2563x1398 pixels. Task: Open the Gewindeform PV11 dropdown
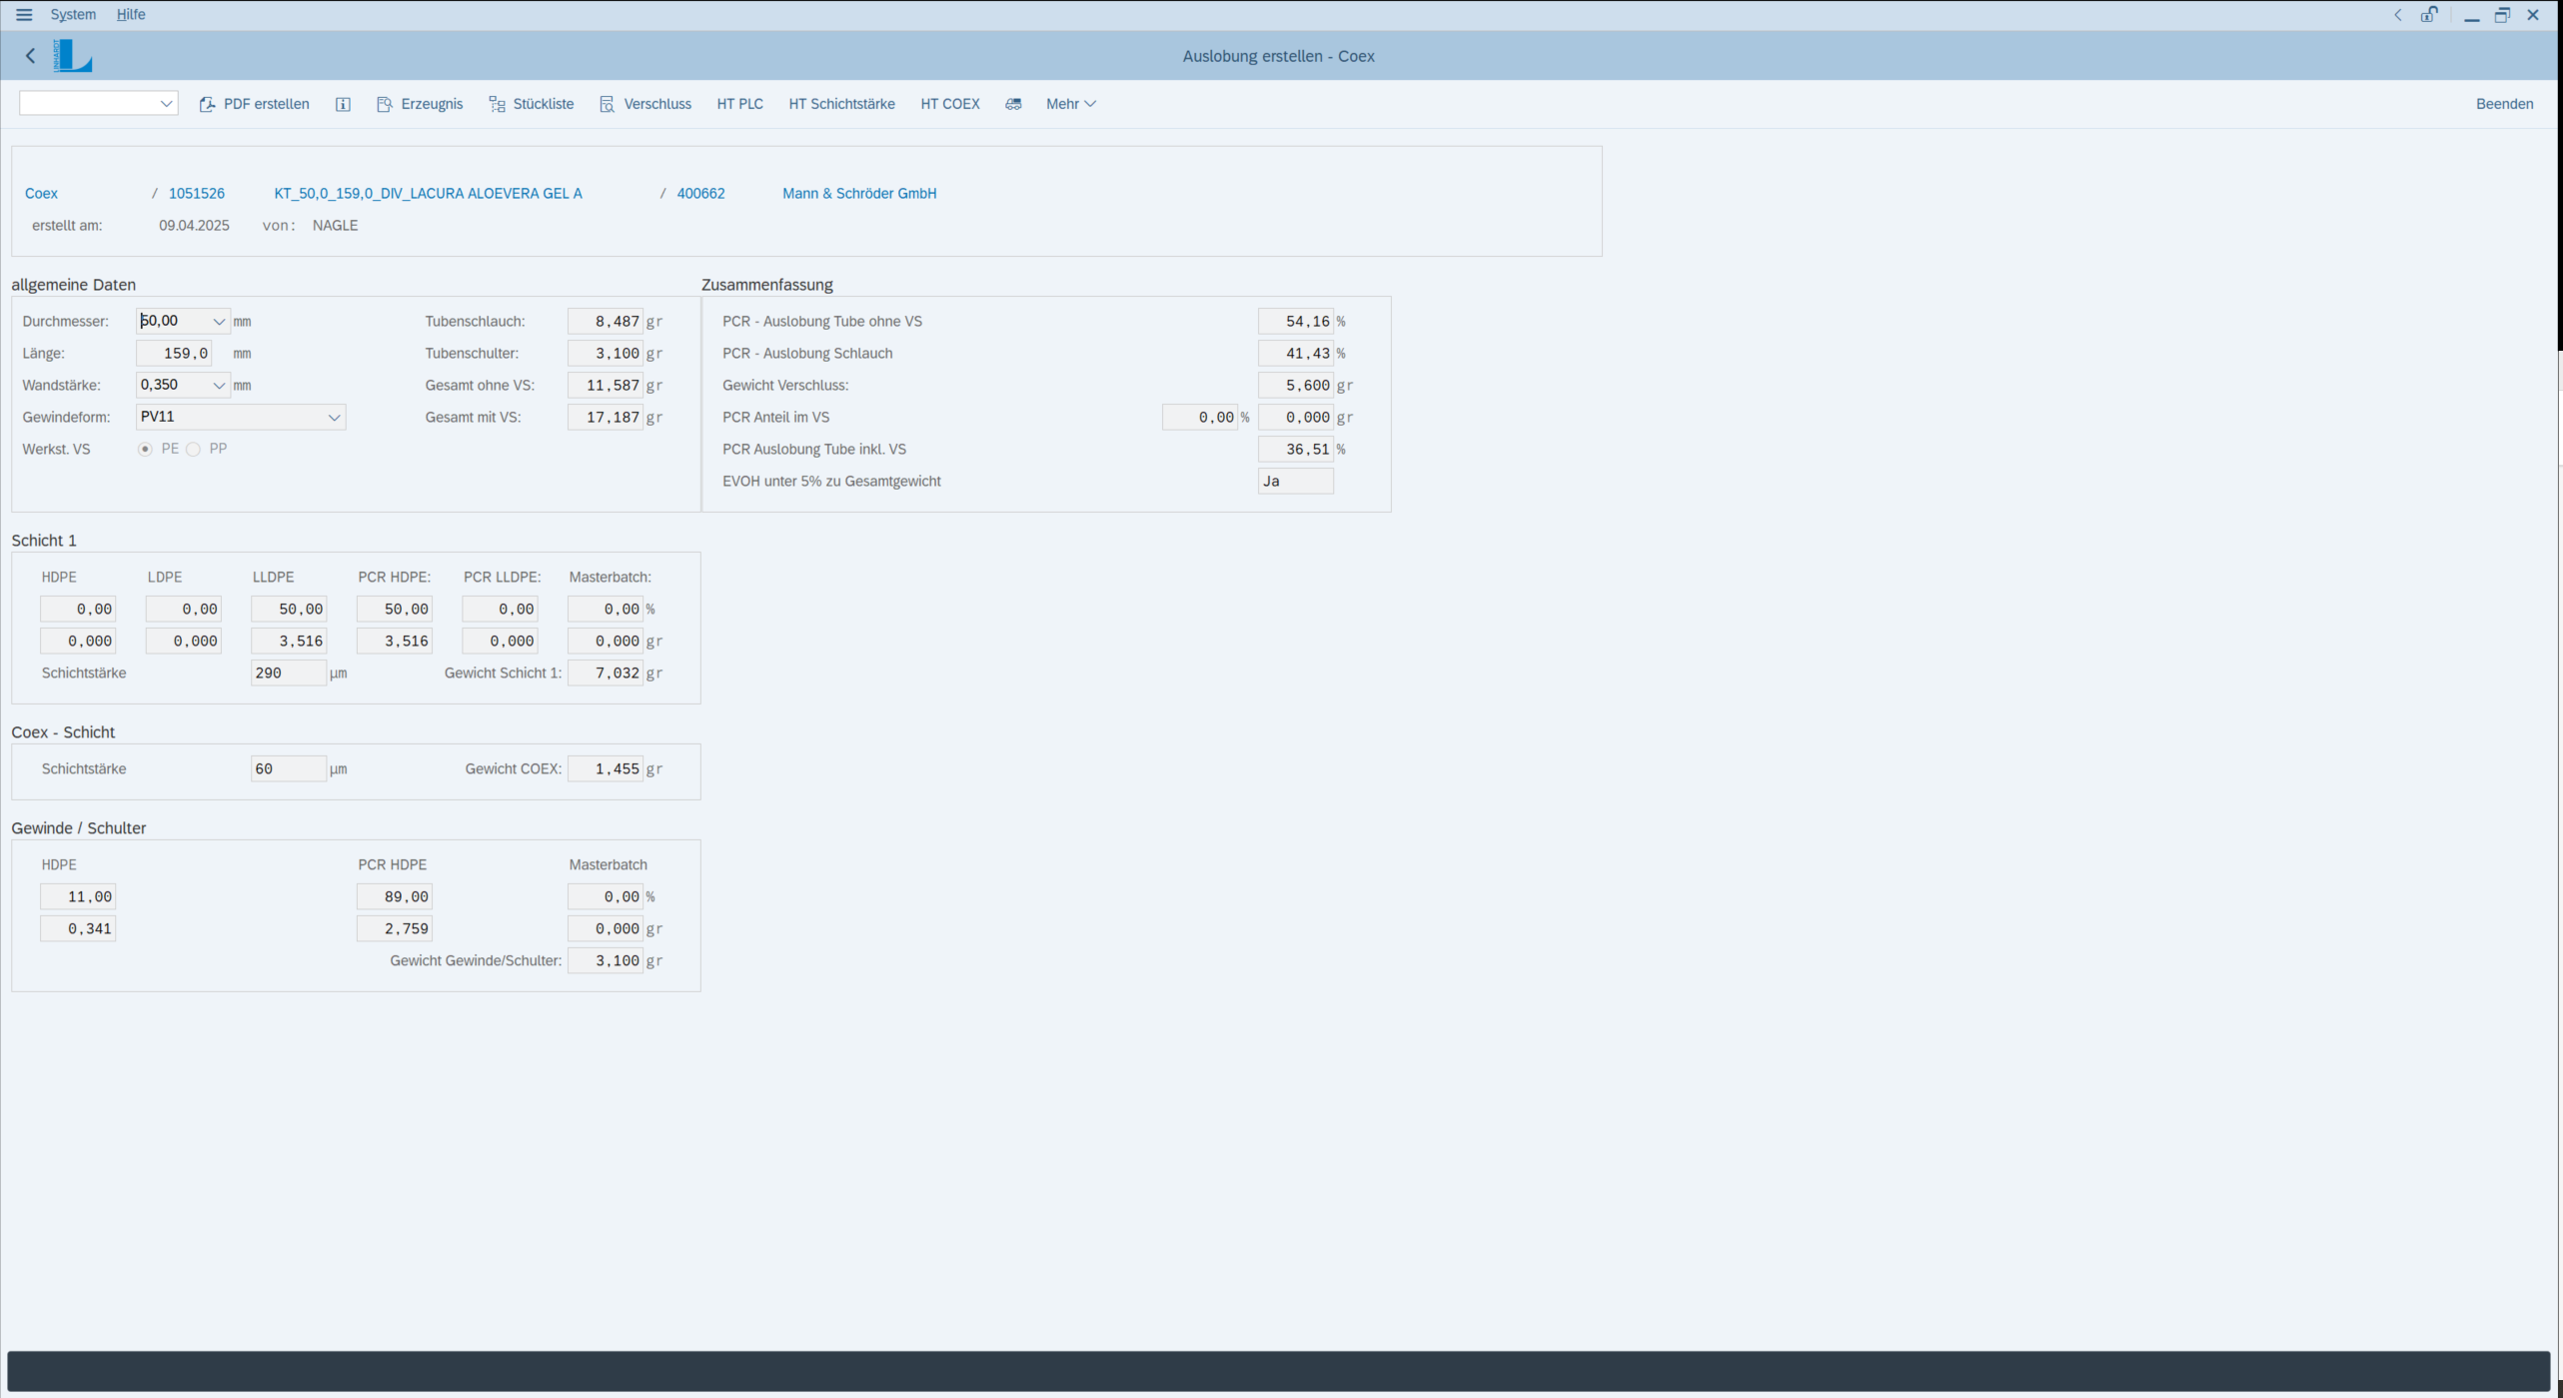click(335, 418)
